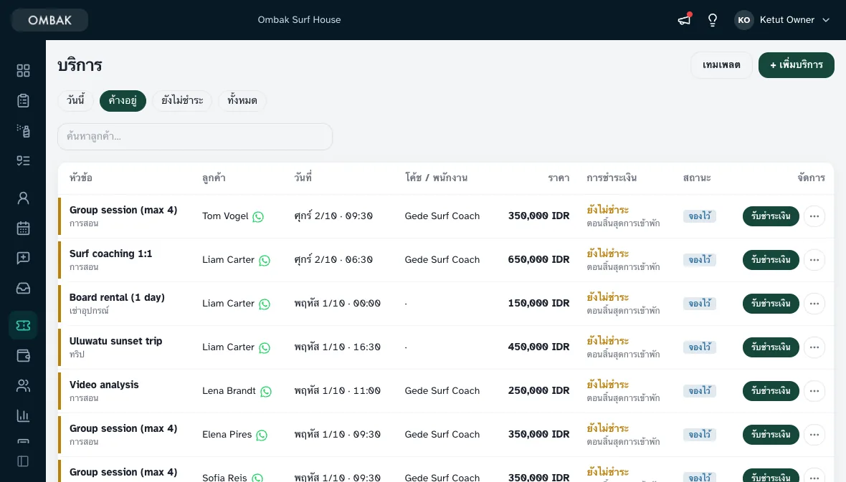This screenshot has height=482, width=846.
Task: Open the dashboard grid icon in sidebar
Action: tap(23, 71)
